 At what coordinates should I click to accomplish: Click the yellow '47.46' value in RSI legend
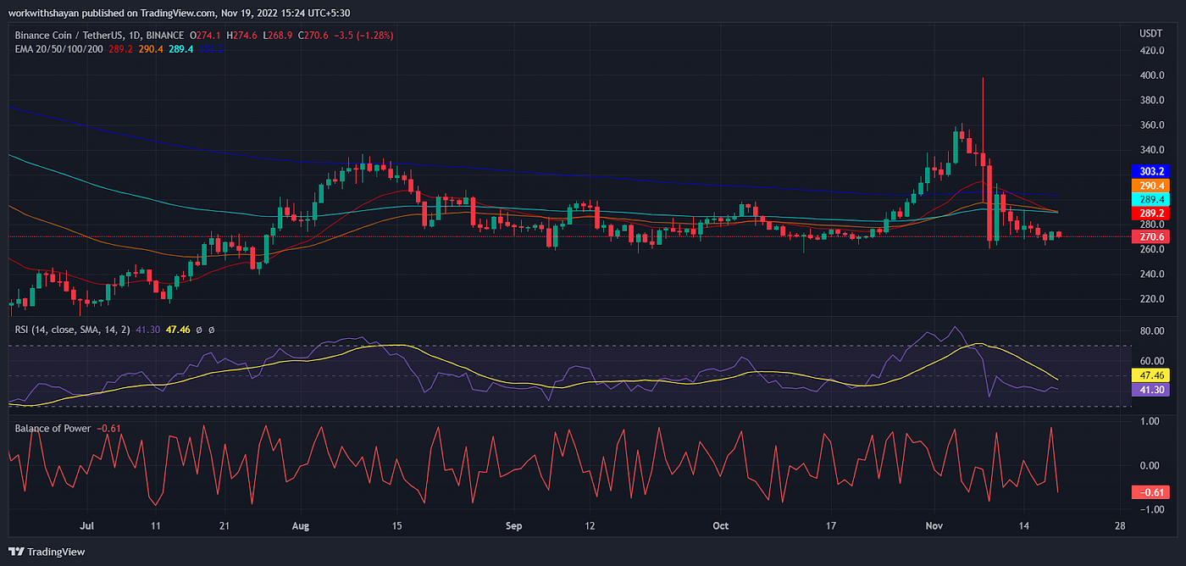(177, 330)
